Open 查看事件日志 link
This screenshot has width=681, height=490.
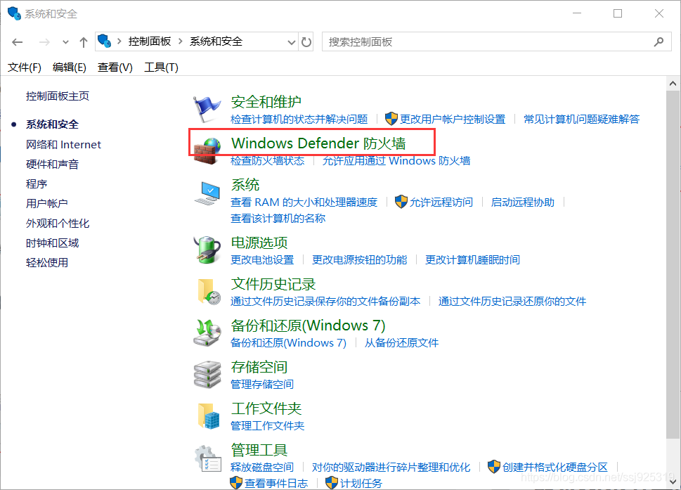coord(276,483)
